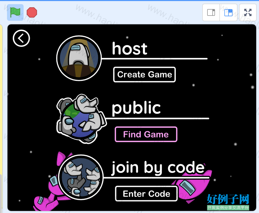Click the green flag to start

[x=15, y=12]
